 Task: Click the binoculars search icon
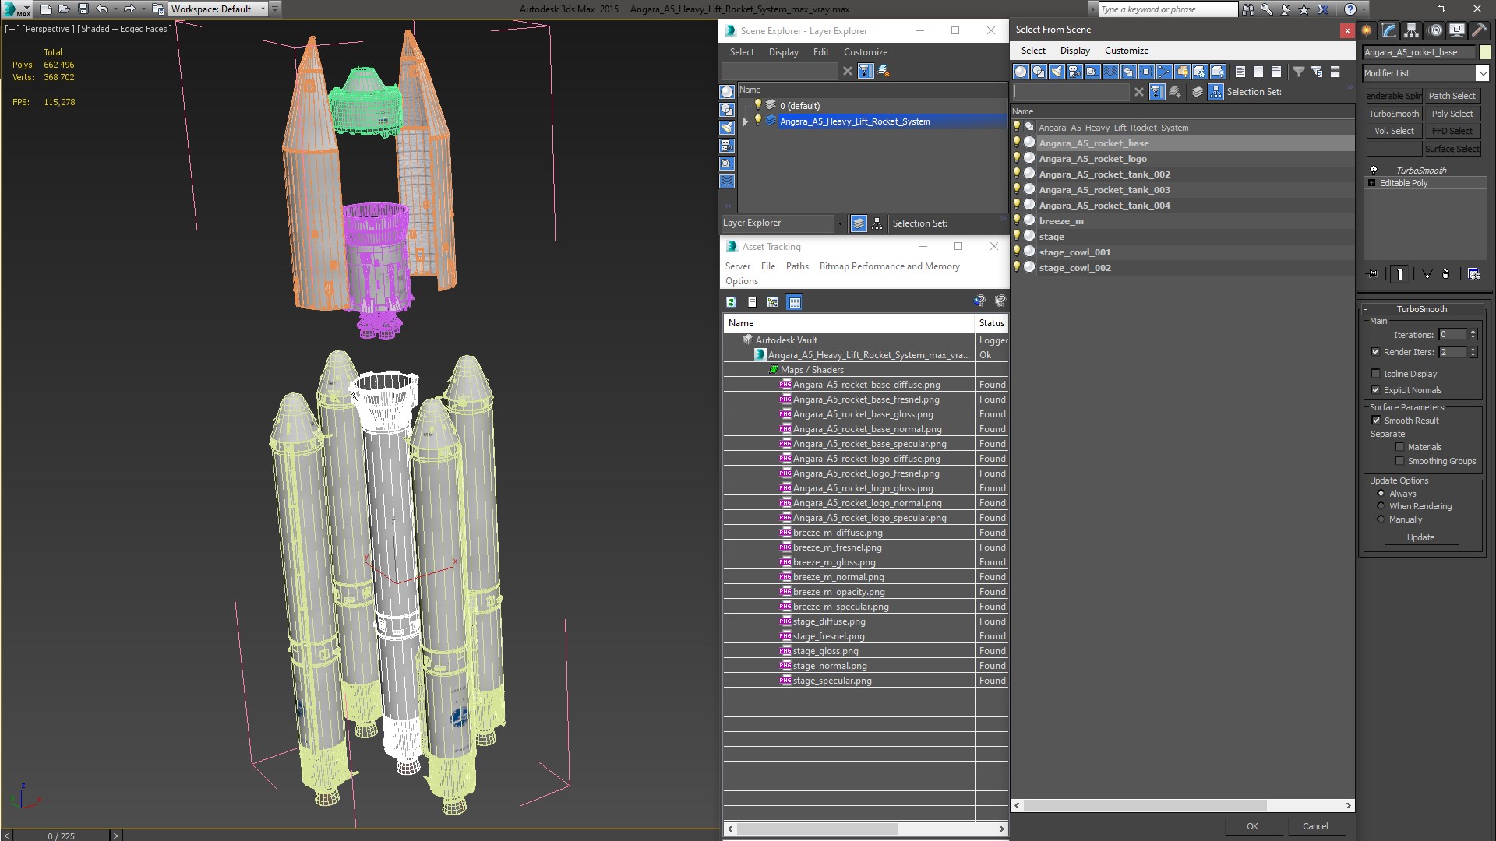coord(1248,9)
